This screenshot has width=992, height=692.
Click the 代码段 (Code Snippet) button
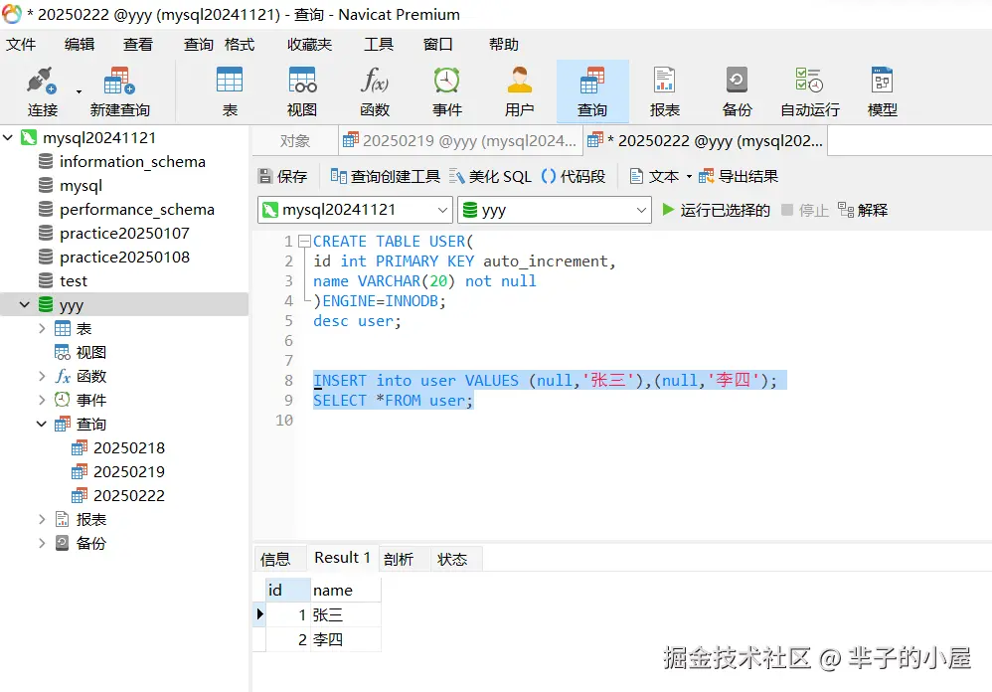pos(574,176)
